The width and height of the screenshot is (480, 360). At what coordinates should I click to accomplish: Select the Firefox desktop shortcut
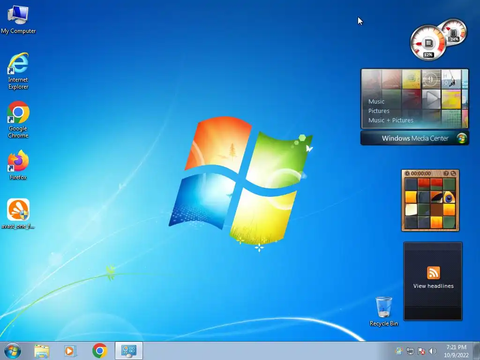pyautogui.click(x=18, y=165)
